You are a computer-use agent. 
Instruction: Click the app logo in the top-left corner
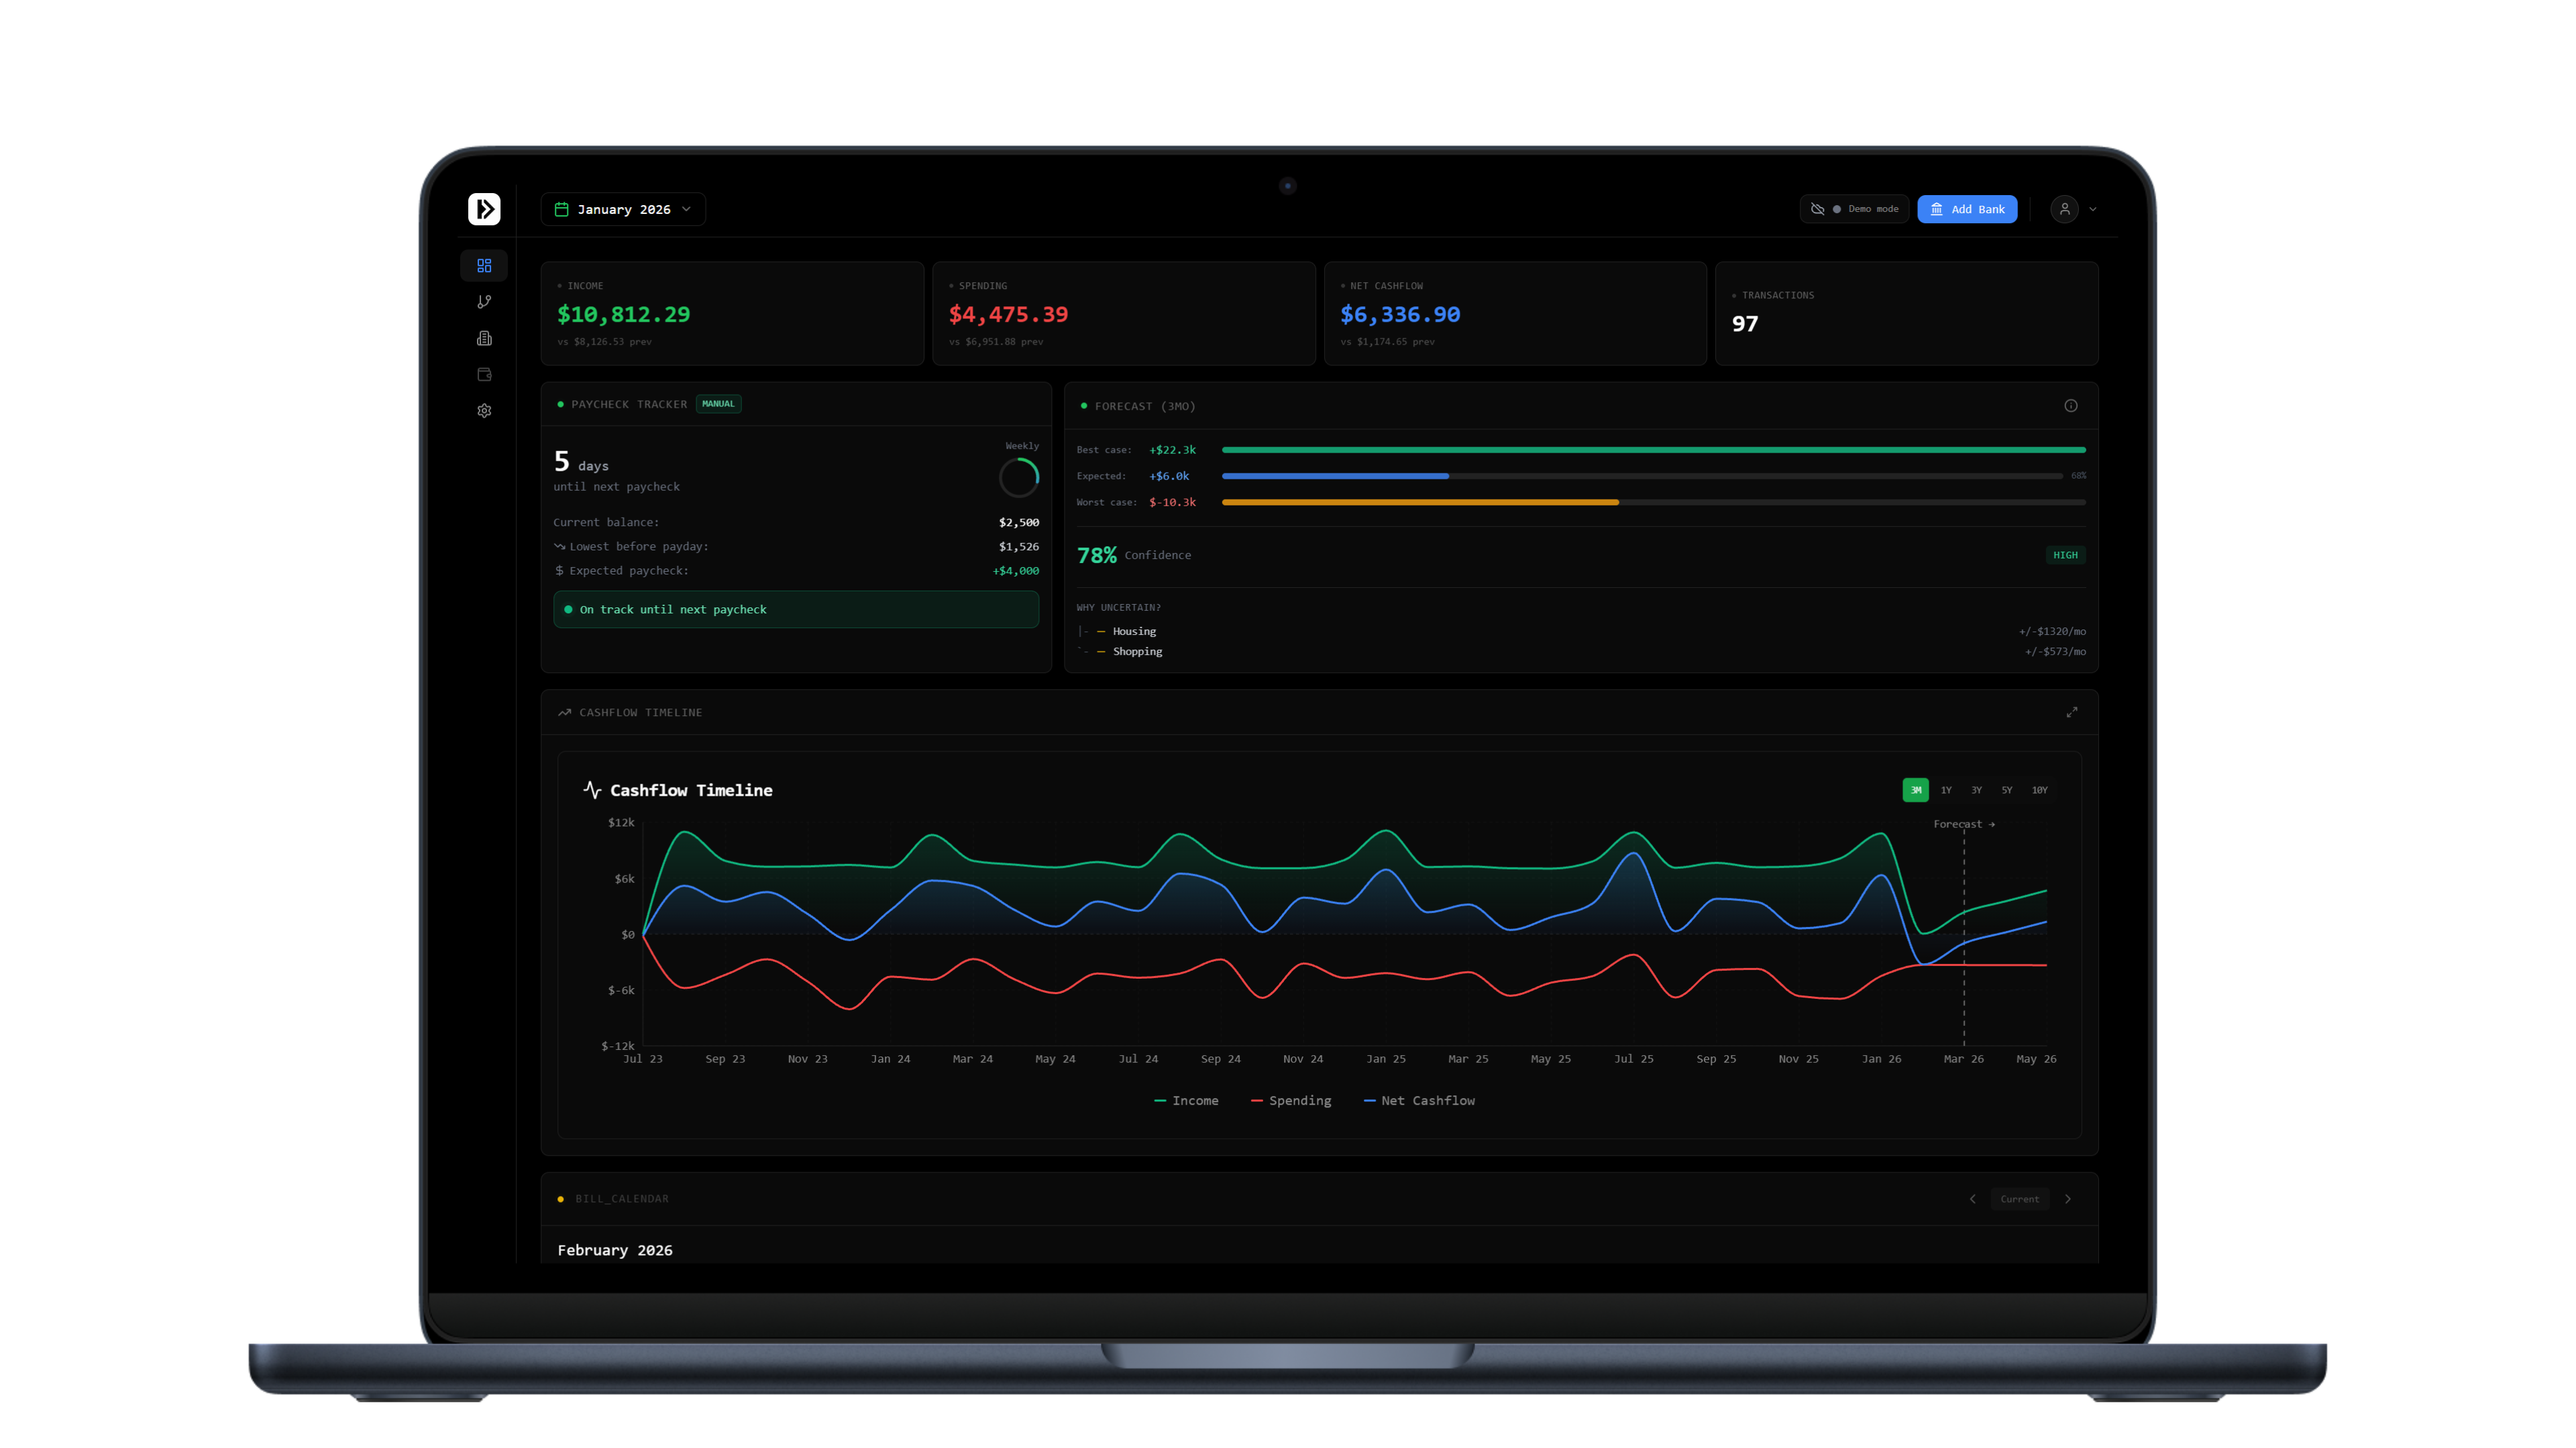click(x=484, y=209)
